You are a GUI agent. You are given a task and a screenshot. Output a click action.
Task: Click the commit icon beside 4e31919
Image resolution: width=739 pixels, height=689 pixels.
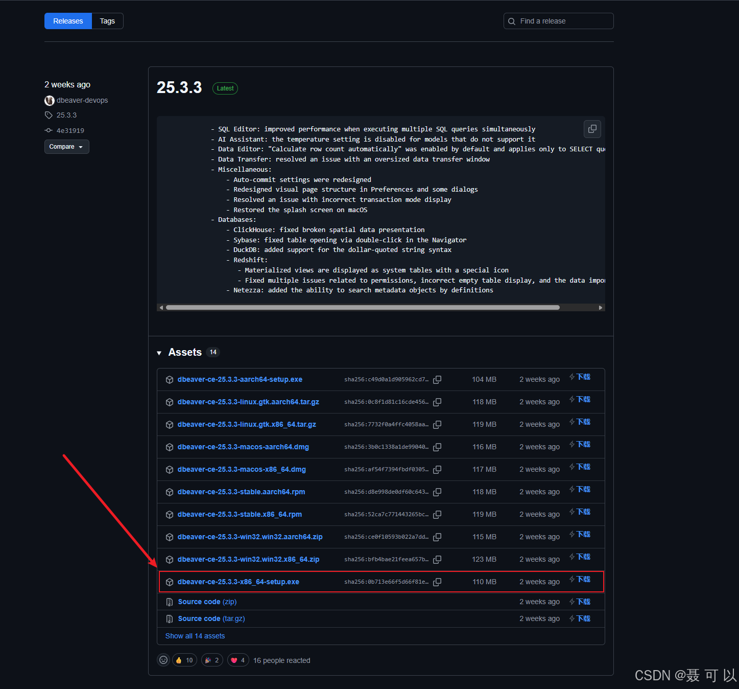49,130
